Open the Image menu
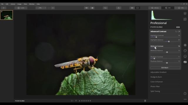Image resolution: width=188 pixels, height=105 pixels. point(19,4)
